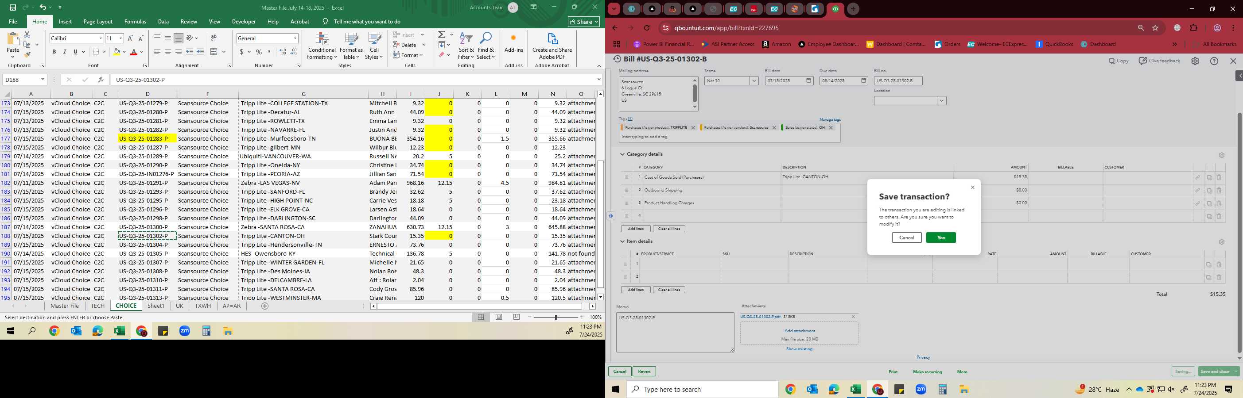Click Undo in Excel title bar
Image resolution: width=1243 pixels, height=398 pixels.
pyautogui.click(x=43, y=7)
